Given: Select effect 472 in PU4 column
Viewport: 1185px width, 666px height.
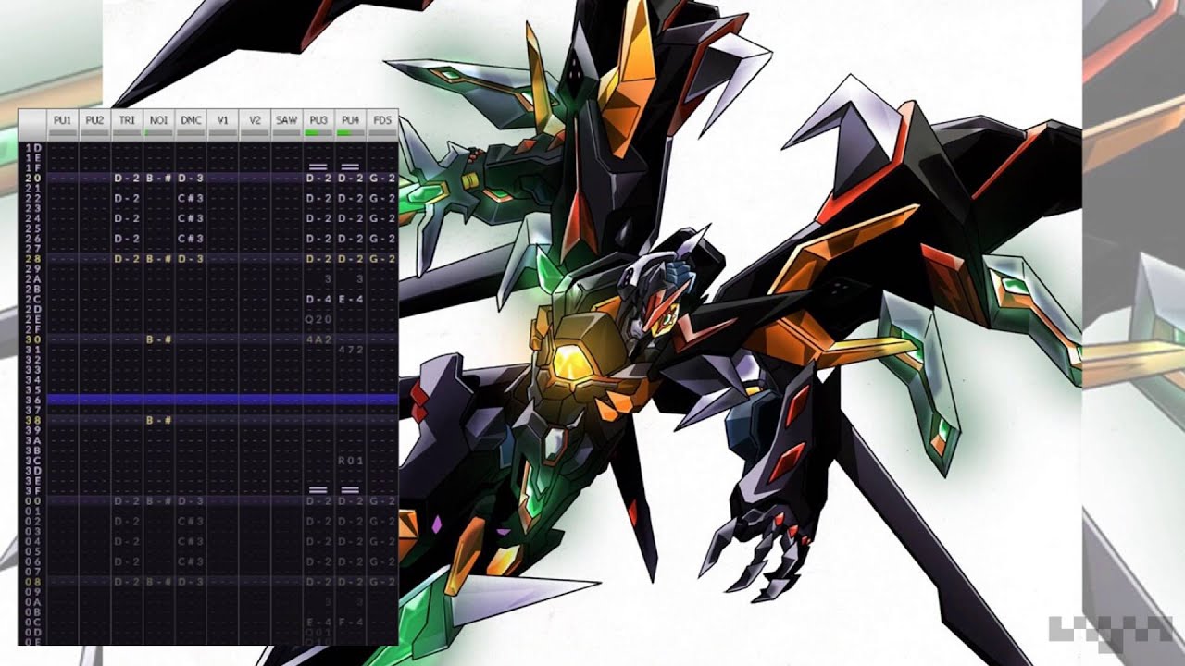Looking at the screenshot, I should coord(352,350).
